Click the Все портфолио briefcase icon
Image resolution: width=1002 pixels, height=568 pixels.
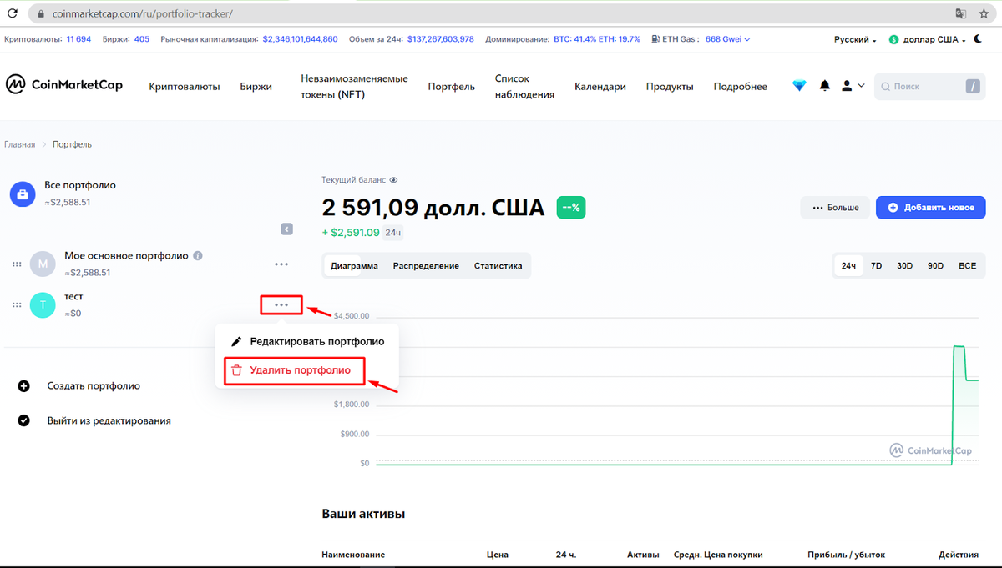(23, 194)
